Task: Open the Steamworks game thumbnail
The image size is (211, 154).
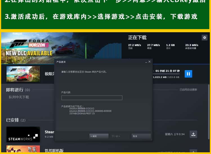Action: click(x=23, y=134)
